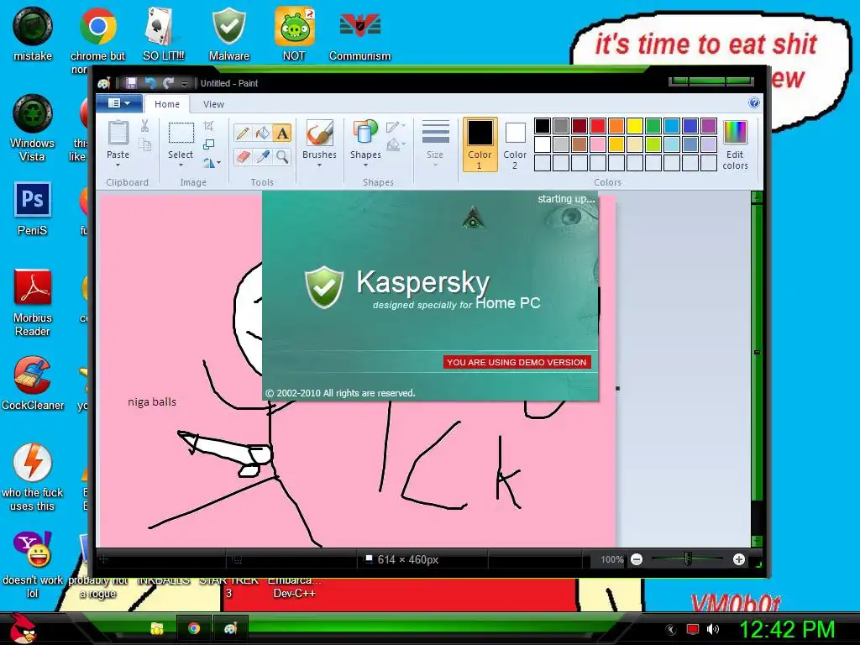The width and height of the screenshot is (860, 645).
Task: Pick the purple color swatch
Action: [x=709, y=126]
